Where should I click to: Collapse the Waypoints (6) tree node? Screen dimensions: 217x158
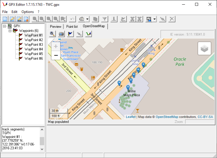click(10, 31)
